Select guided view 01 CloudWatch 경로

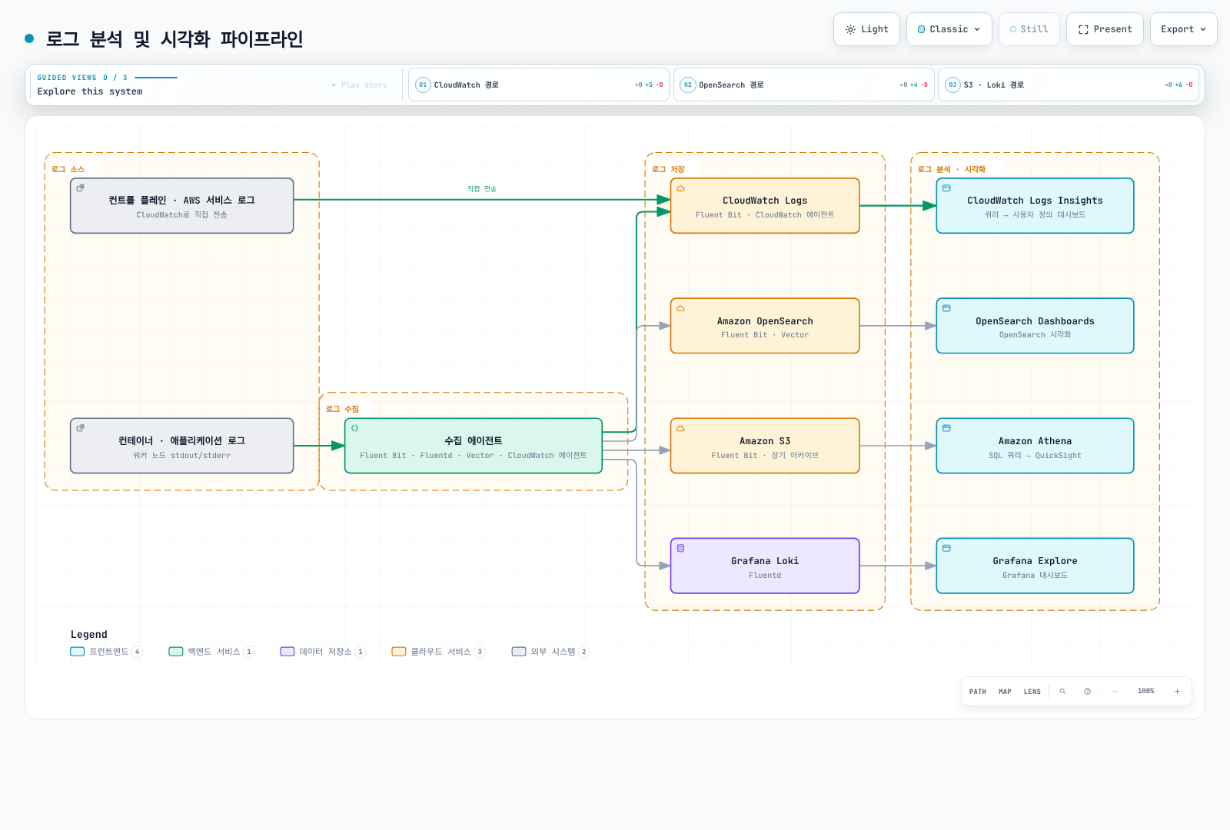(x=539, y=85)
